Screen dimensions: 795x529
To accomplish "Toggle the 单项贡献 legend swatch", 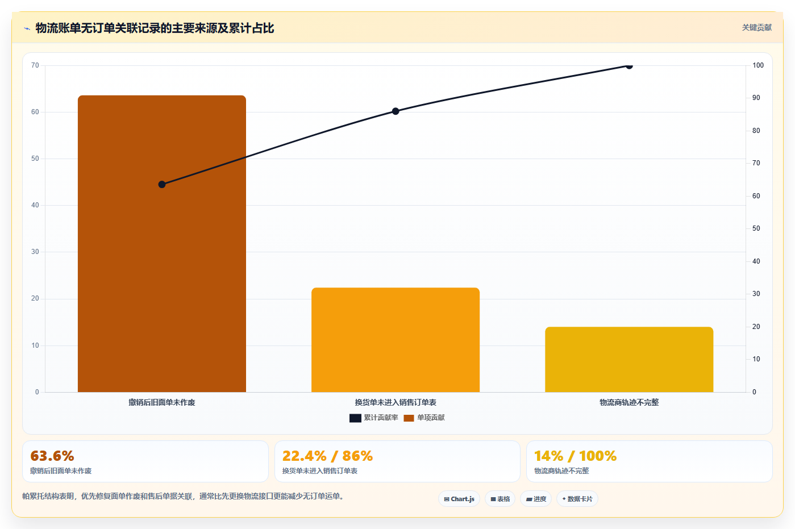I will tap(409, 418).
